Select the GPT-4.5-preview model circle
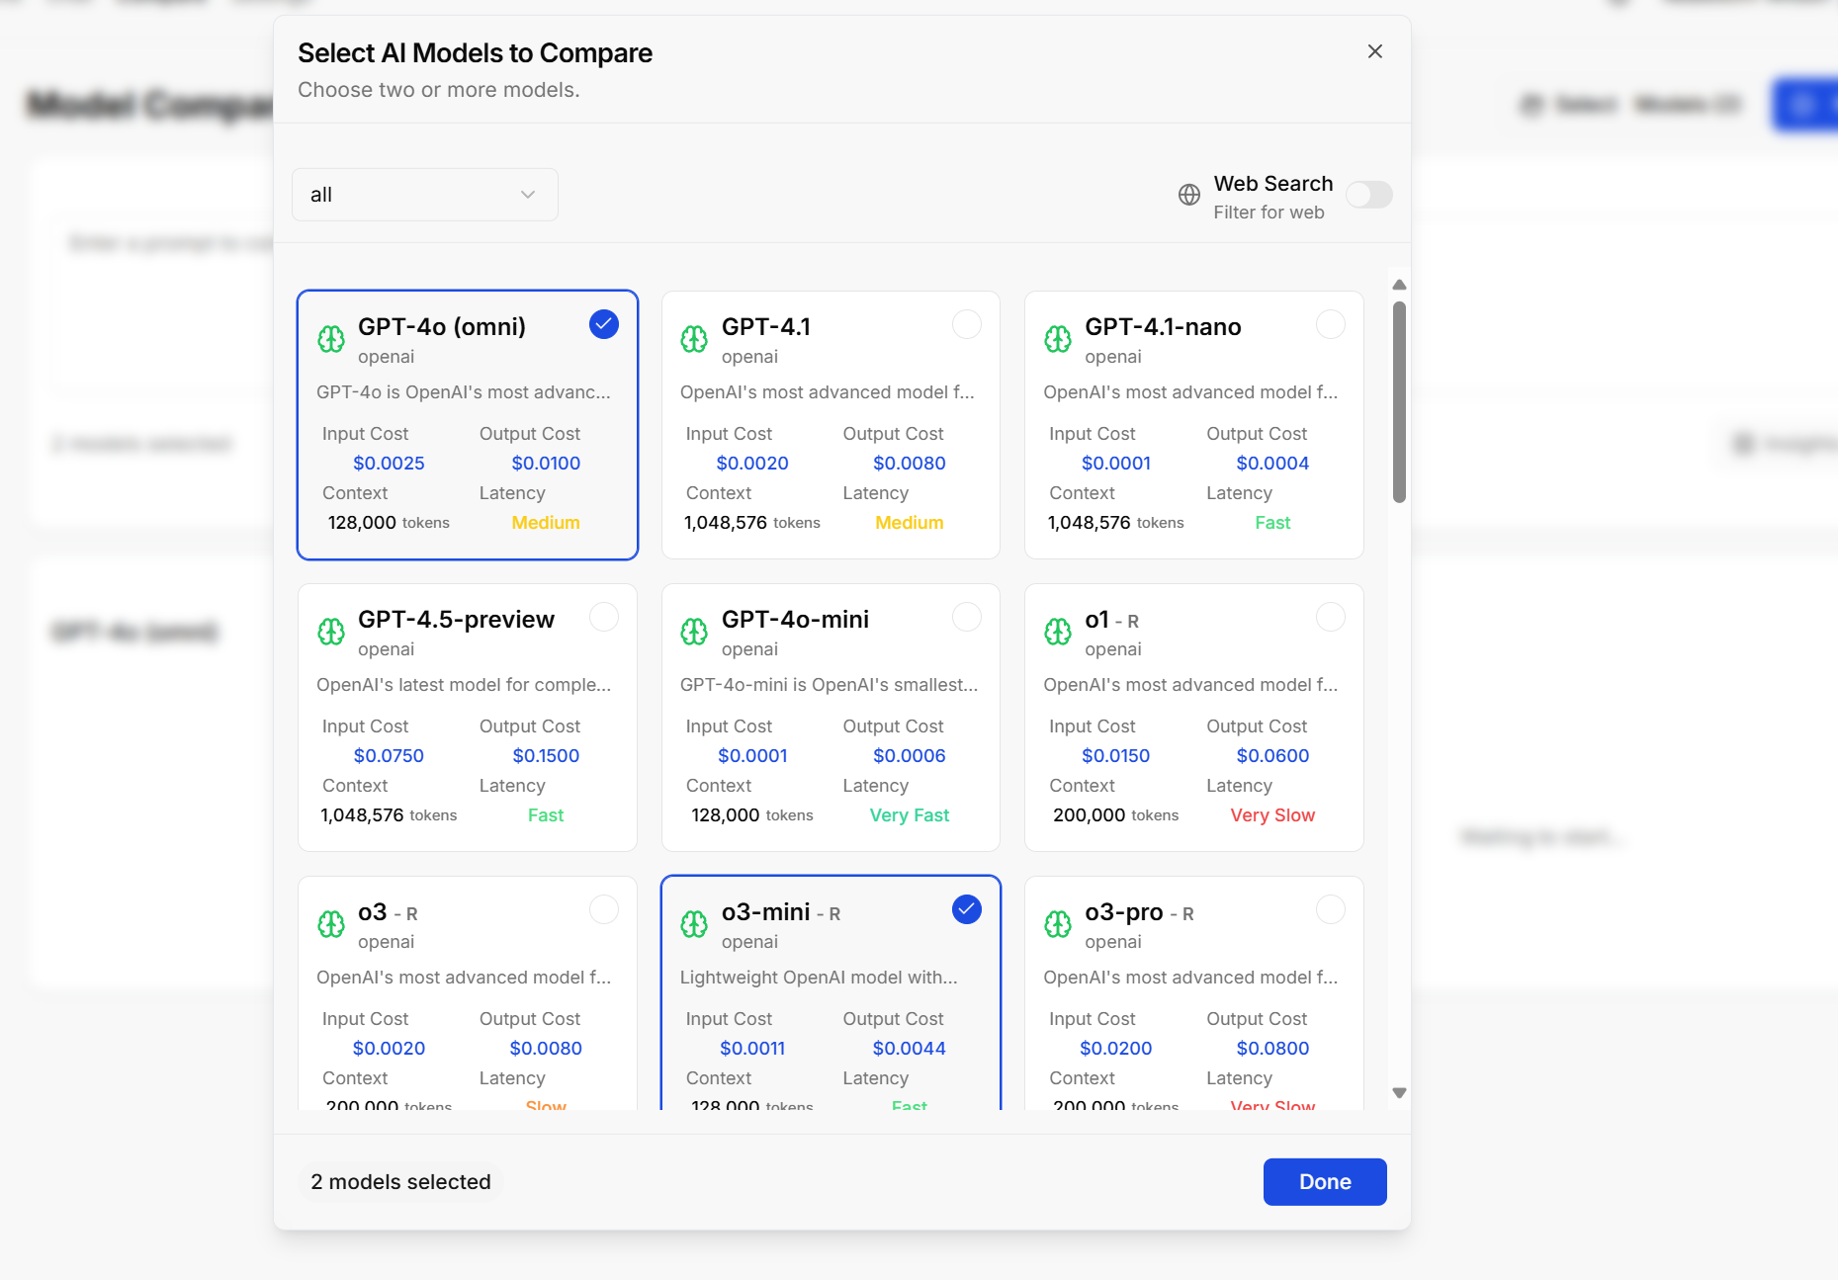Screen dimensions: 1838x1280 (604, 617)
